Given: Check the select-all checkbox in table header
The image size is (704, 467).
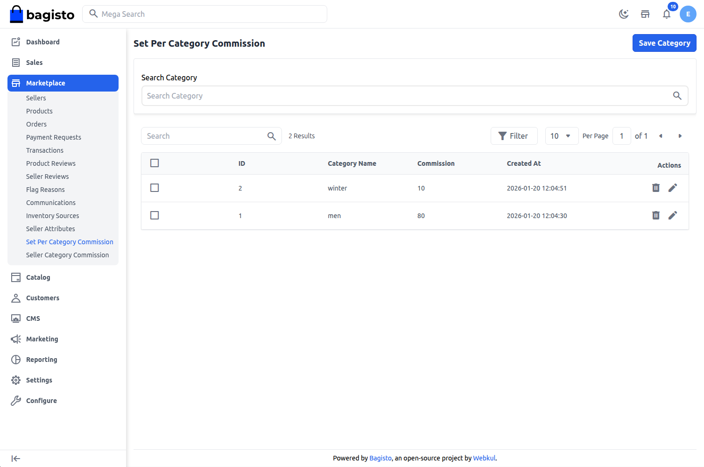Looking at the screenshot, I should click(x=155, y=163).
